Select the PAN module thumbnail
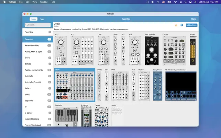The height and width of the screenshot is (138, 221). click(x=133, y=86)
